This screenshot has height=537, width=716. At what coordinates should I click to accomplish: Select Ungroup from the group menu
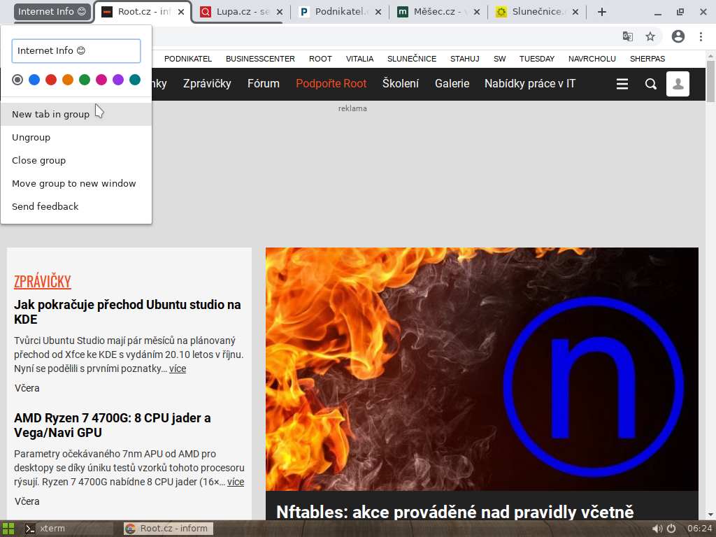click(x=31, y=137)
